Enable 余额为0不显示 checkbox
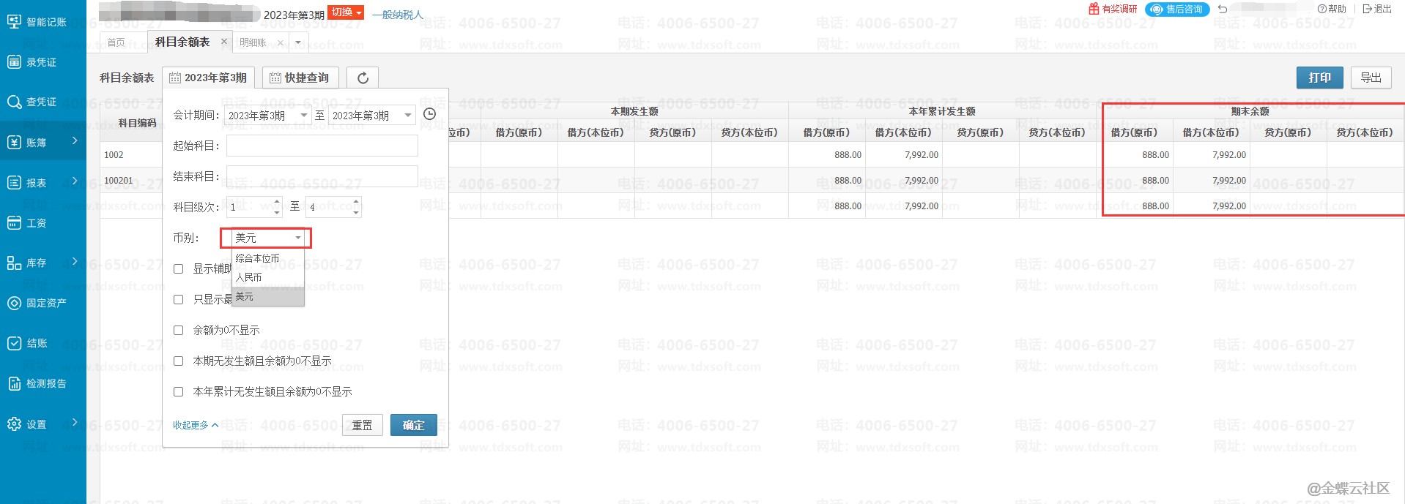This screenshot has height=504, width=1405. (178, 331)
